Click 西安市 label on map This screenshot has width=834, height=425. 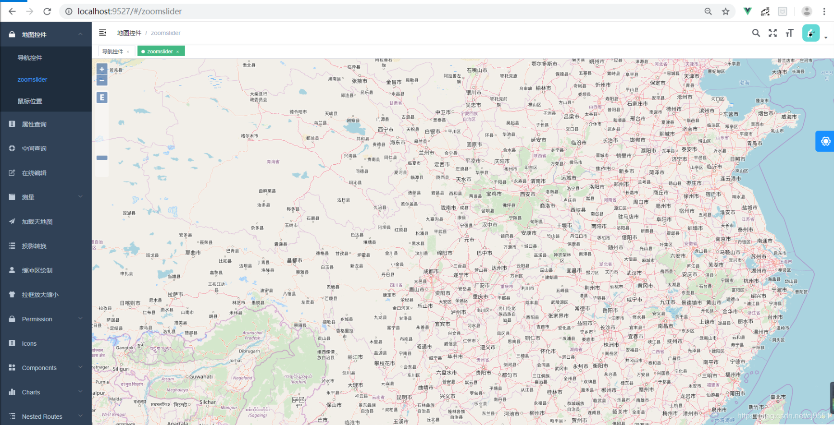527,194
